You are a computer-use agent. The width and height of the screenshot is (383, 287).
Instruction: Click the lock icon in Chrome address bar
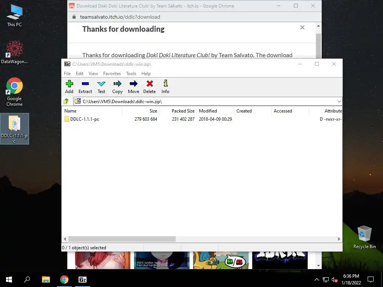coord(74,17)
